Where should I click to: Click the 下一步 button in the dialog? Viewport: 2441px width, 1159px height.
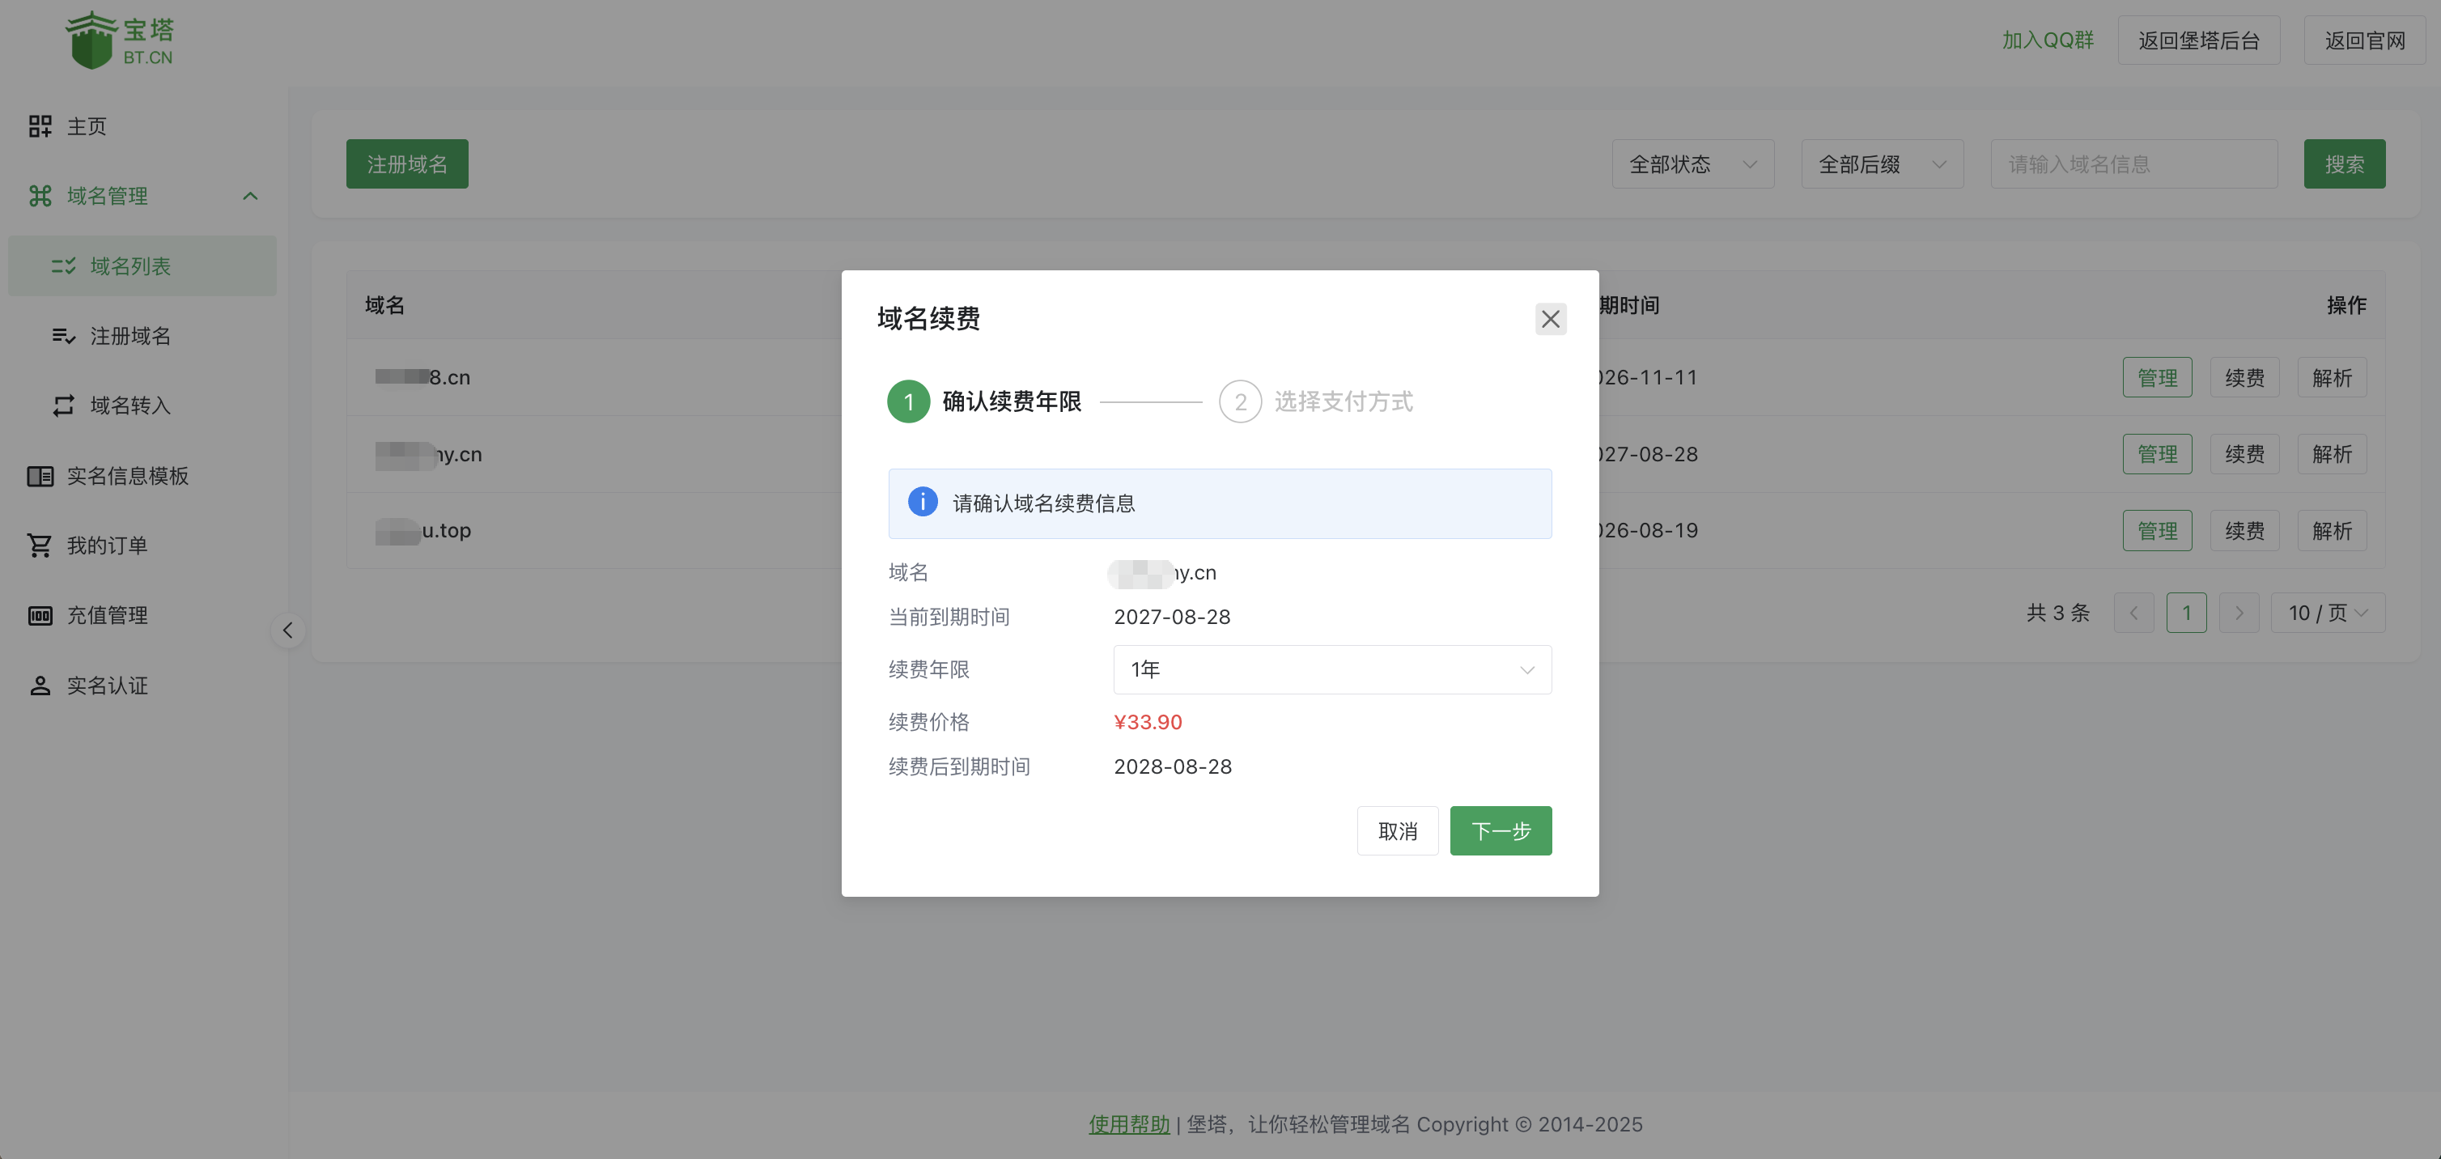[x=1500, y=830]
